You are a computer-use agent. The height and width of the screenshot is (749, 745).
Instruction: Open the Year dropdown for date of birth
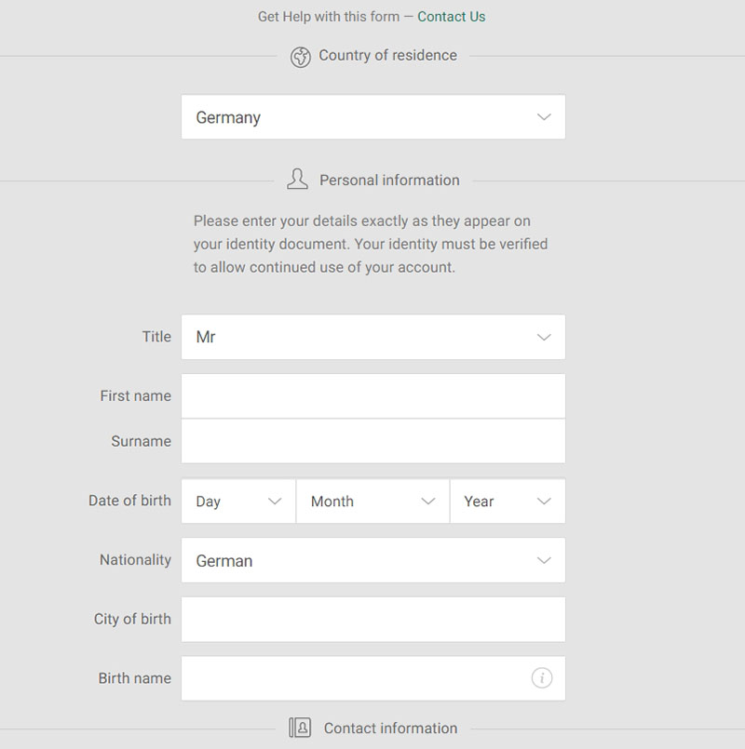[x=508, y=502]
